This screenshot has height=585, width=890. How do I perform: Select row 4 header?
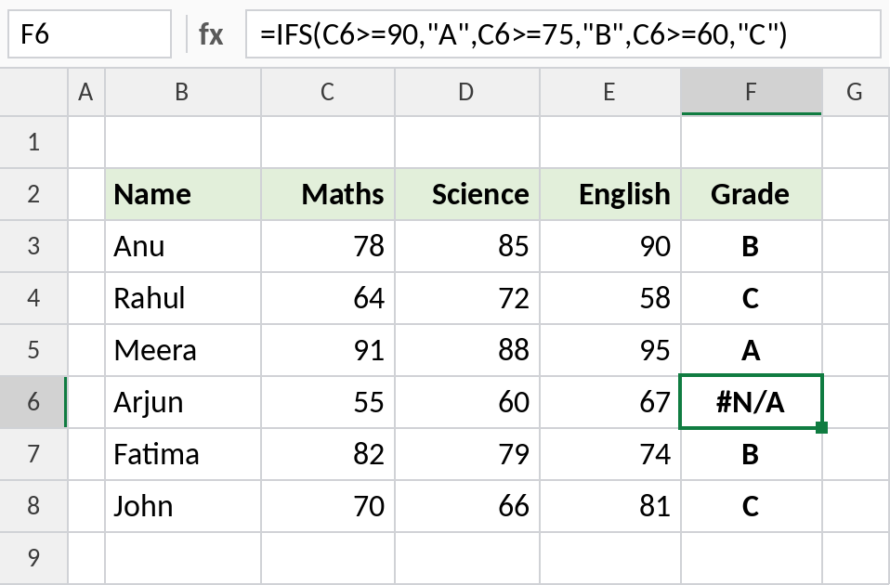coord(33,298)
